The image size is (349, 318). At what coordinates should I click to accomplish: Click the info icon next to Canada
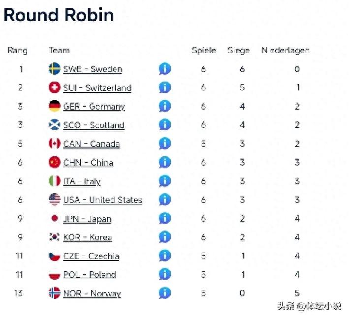[165, 144]
